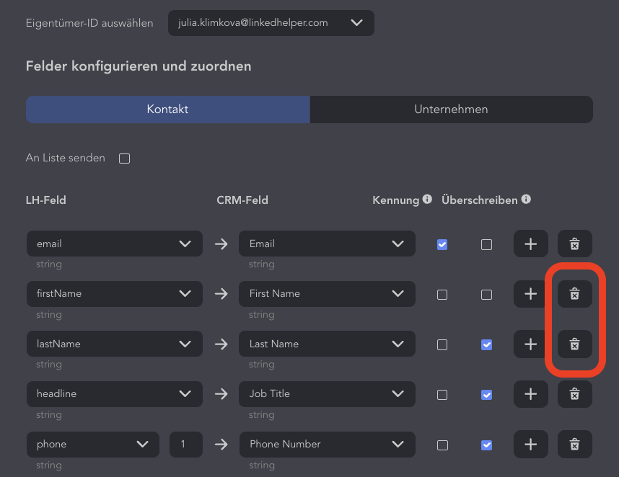This screenshot has height=477, width=619.
Task: Click the An Liste senden label
Action: [66, 158]
